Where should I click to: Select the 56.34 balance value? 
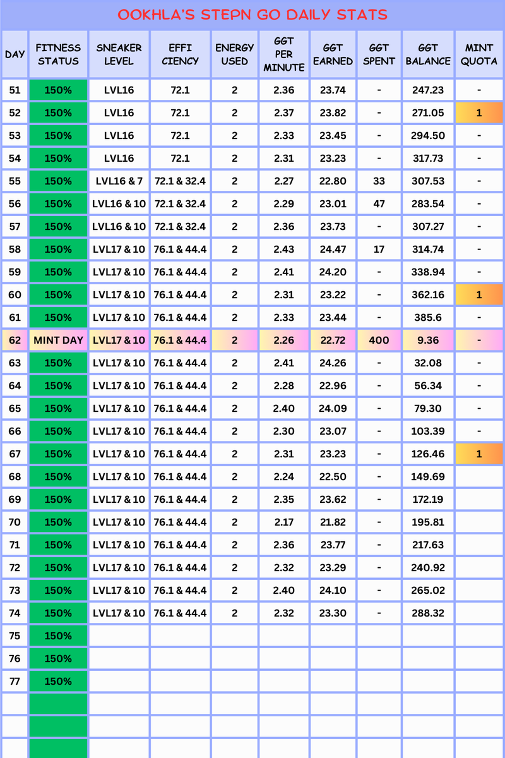click(x=428, y=386)
